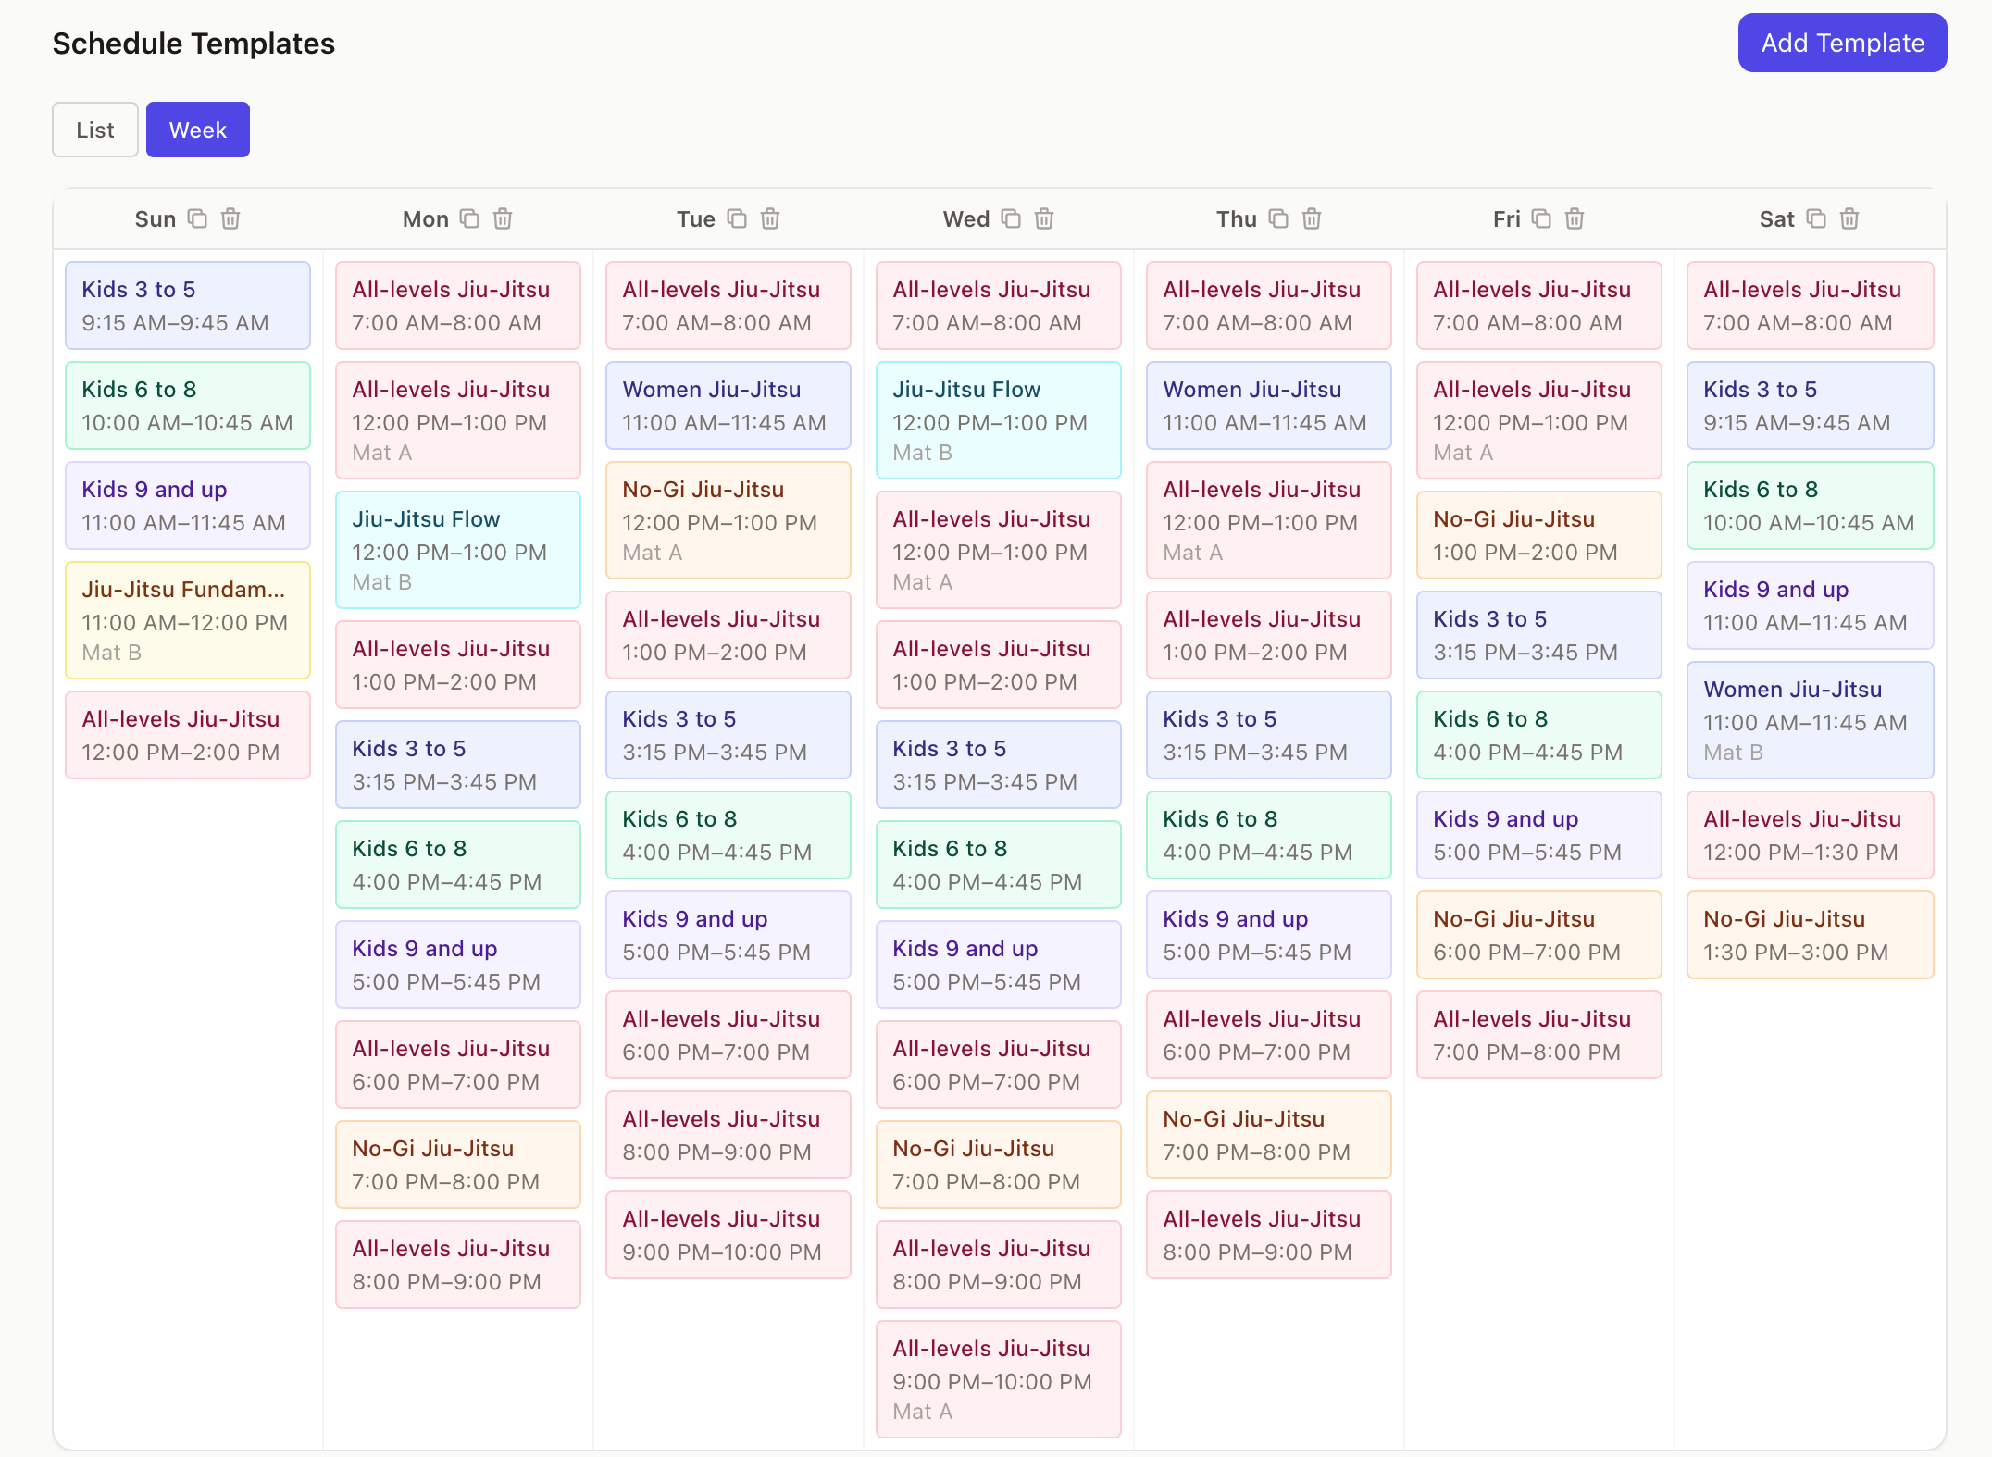Select the Week view tab
1992x1457 pixels.
[x=197, y=130]
